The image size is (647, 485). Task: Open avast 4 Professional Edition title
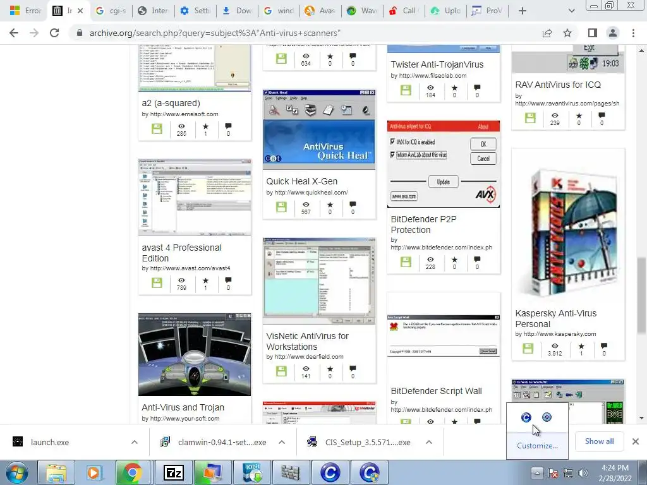tap(181, 253)
